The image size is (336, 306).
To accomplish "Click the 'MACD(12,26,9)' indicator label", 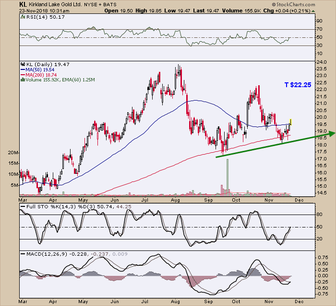I will click(x=47, y=254).
